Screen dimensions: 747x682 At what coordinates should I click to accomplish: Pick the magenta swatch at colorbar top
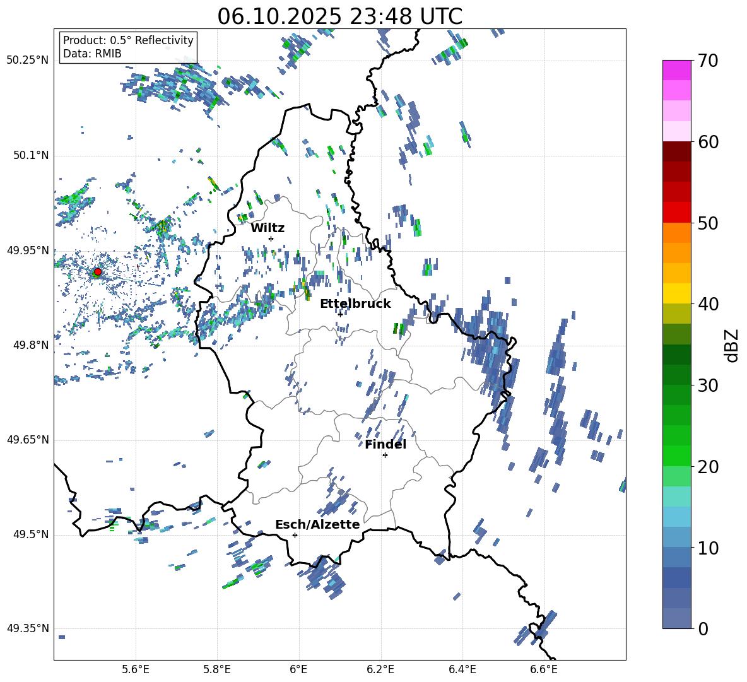point(677,70)
